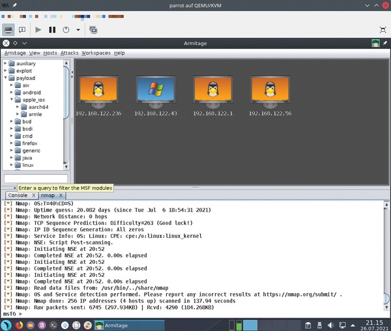Open the clipboard tray icon
The height and width of the screenshot is (331, 391).
click(x=308, y=325)
